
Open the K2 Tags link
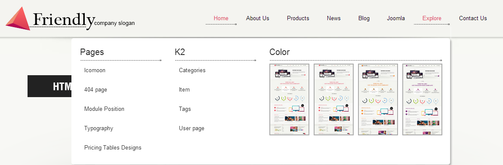click(x=185, y=109)
